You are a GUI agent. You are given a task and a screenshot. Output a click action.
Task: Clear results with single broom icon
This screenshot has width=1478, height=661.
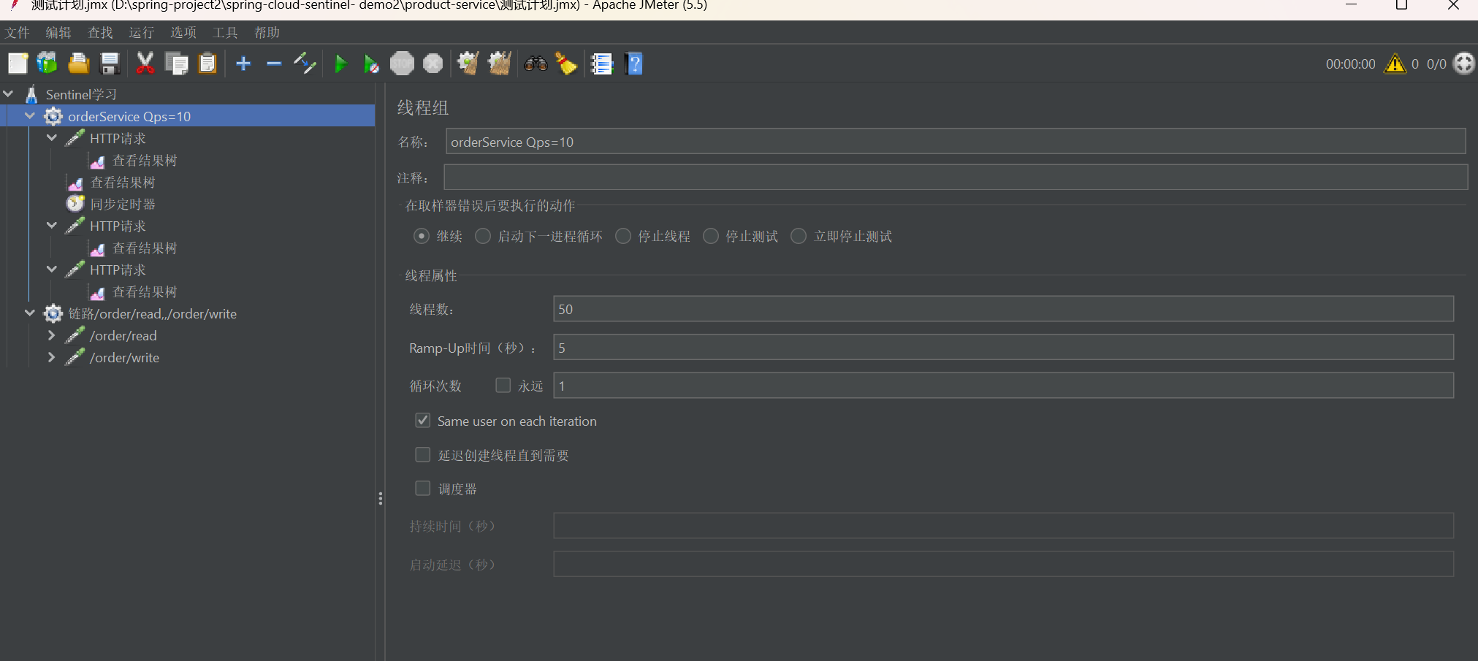(468, 64)
